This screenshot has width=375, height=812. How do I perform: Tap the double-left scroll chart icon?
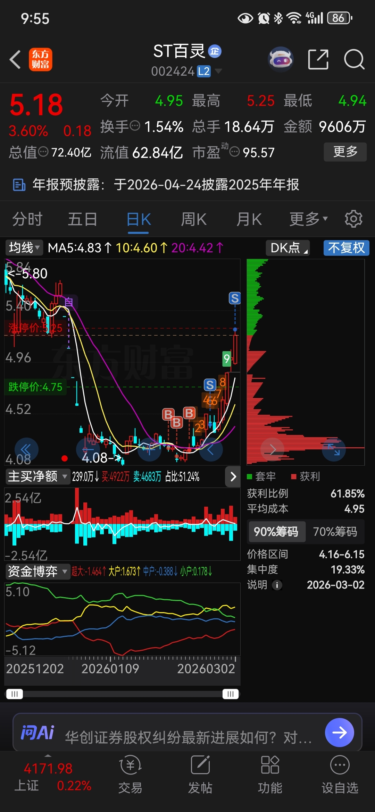[x=26, y=449]
